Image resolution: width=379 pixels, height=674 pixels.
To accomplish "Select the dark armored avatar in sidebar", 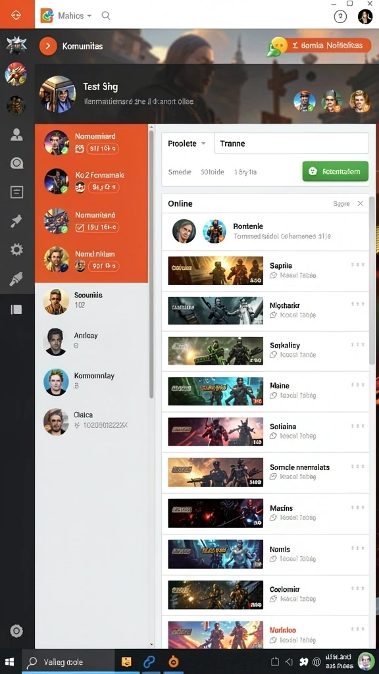I will click(16, 105).
